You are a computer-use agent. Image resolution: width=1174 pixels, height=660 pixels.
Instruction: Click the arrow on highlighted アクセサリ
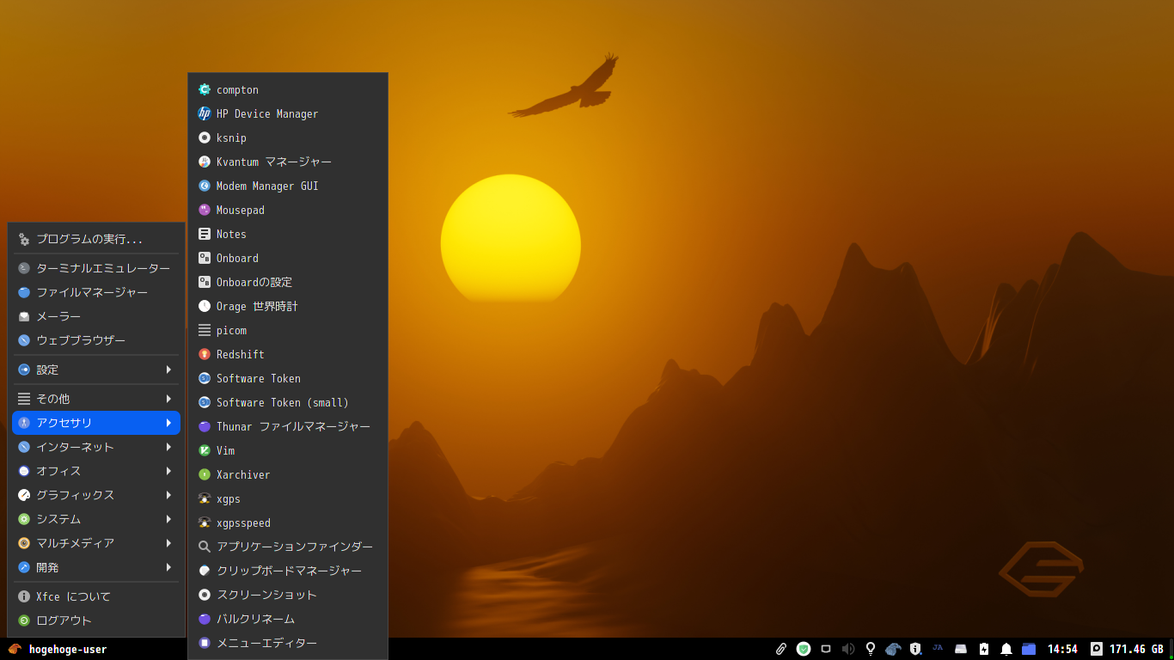coord(168,423)
